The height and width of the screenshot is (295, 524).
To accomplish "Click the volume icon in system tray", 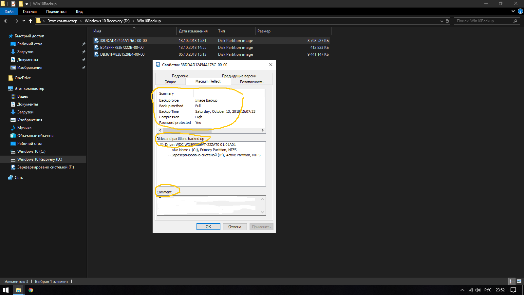I will [478, 290].
